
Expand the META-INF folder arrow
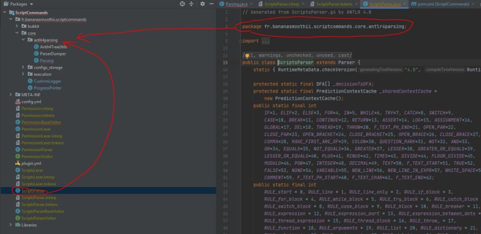(x=11, y=94)
